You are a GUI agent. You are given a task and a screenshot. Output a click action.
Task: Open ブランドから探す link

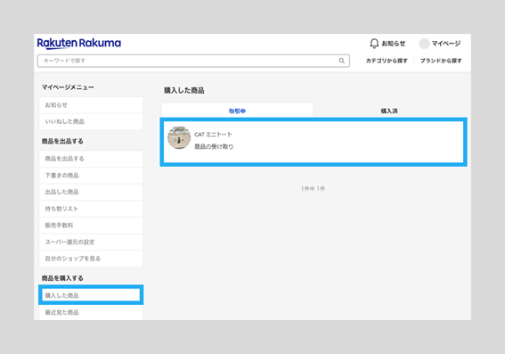441,61
